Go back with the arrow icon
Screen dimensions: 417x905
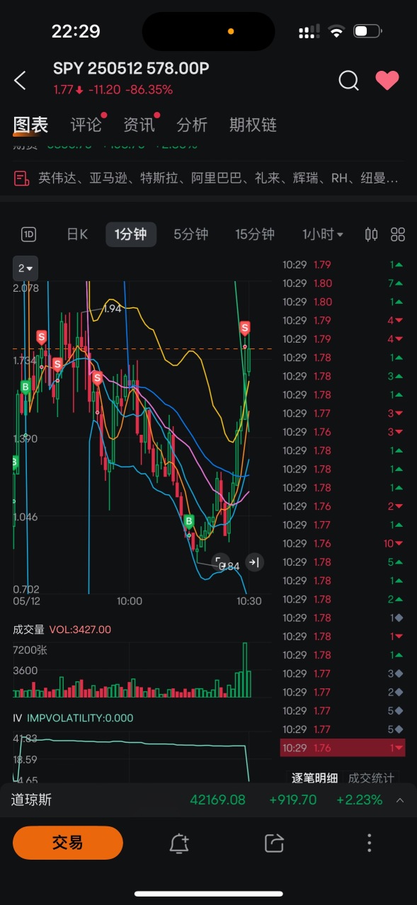(21, 80)
